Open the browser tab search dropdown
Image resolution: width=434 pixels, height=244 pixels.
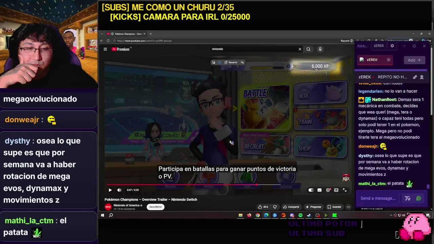coord(102,34)
